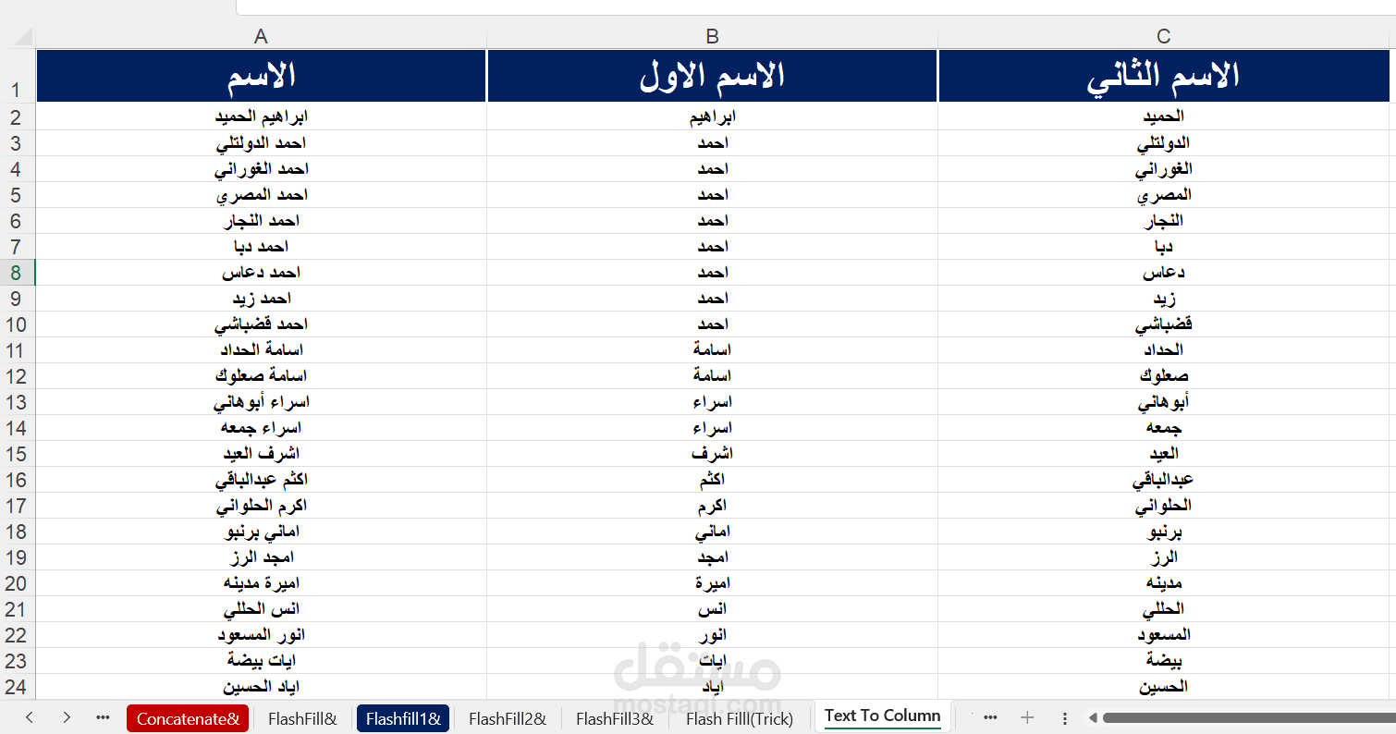1396x734 pixels.
Task: Select cell صعلوك in column C
Action: tap(1163, 376)
